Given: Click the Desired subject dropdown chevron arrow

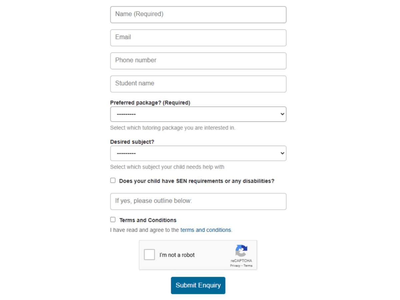Looking at the screenshot, I should click(x=282, y=153).
